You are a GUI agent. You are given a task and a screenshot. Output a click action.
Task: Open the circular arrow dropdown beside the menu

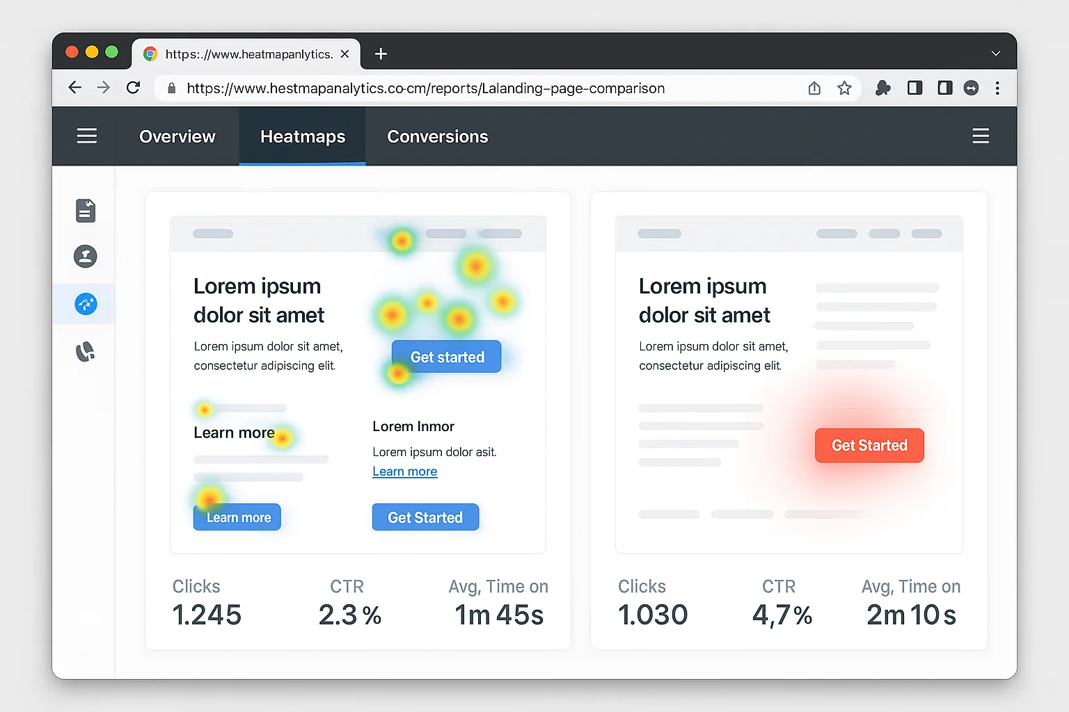click(972, 88)
